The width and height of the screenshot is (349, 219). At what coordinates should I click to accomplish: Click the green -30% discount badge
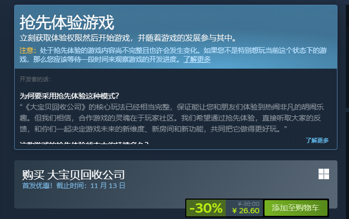(x=206, y=208)
